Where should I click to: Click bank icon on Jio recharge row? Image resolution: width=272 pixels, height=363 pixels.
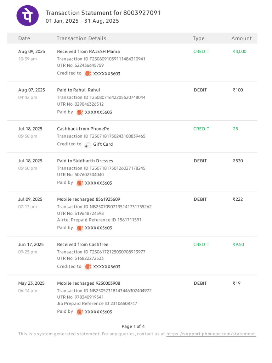(x=80, y=312)
